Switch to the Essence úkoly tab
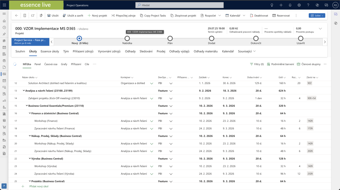Screen dimensions: 340x190 50,51
